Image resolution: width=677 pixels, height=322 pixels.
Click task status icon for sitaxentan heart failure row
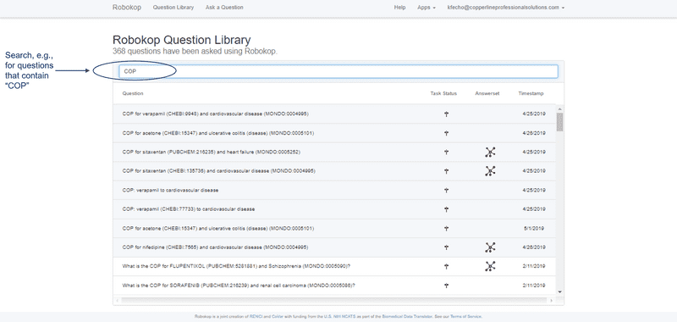[x=447, y=153]
